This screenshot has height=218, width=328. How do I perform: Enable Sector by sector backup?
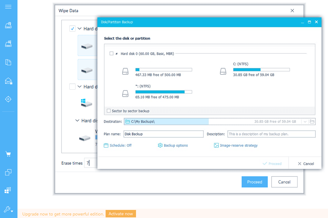(109, 111)
